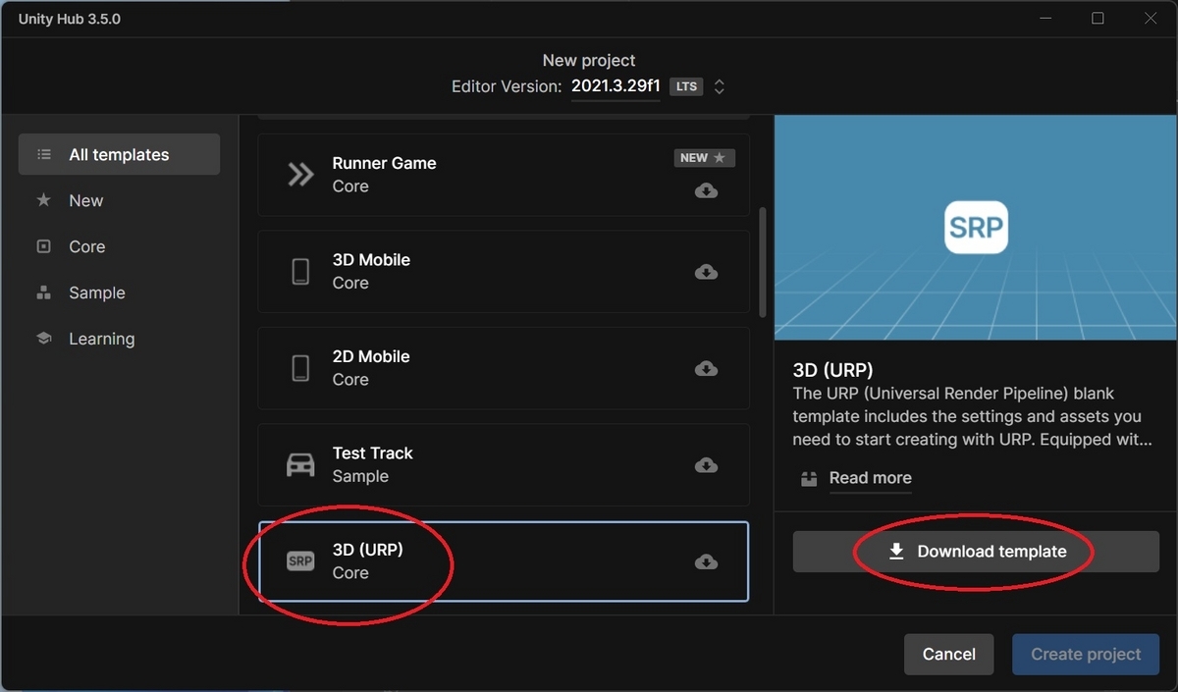This screenshot has height=692, width=1178.
Task: Select the Test Track template
Action: pos(504,464)
